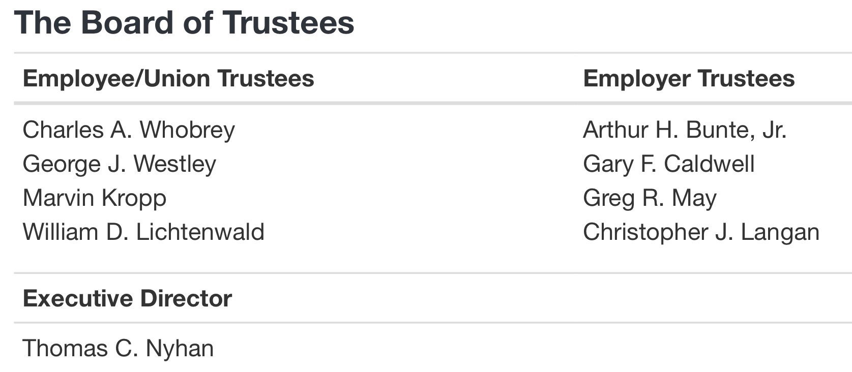Click the surname Nyhan
Screen dimensions: 852x372
[180, 349]
